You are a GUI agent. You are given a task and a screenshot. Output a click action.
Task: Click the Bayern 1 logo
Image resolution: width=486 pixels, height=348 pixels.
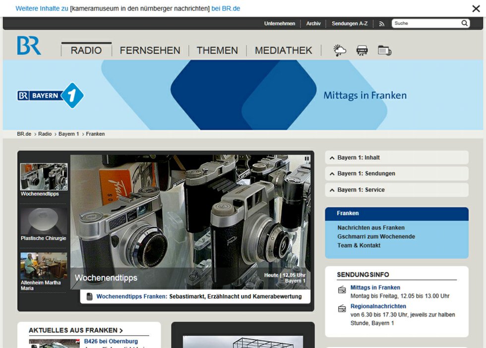(x=51, y=96)
